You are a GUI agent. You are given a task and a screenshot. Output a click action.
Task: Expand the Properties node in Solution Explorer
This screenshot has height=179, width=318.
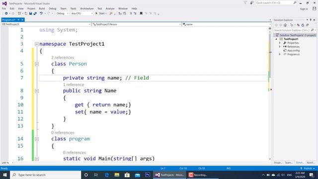point(280,43)
